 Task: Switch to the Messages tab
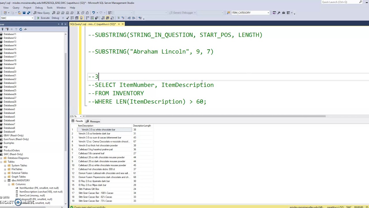click(x=93, y=121)
